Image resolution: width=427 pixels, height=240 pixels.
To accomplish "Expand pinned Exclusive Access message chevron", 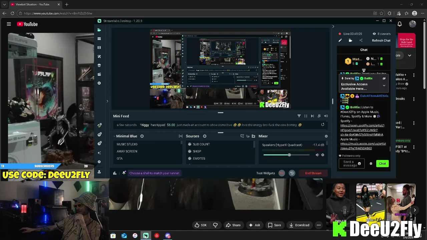I will pos(384,86).
